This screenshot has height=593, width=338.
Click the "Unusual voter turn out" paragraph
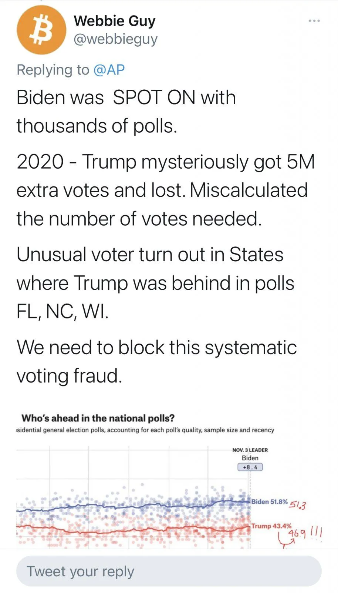[x=155, y=283]
